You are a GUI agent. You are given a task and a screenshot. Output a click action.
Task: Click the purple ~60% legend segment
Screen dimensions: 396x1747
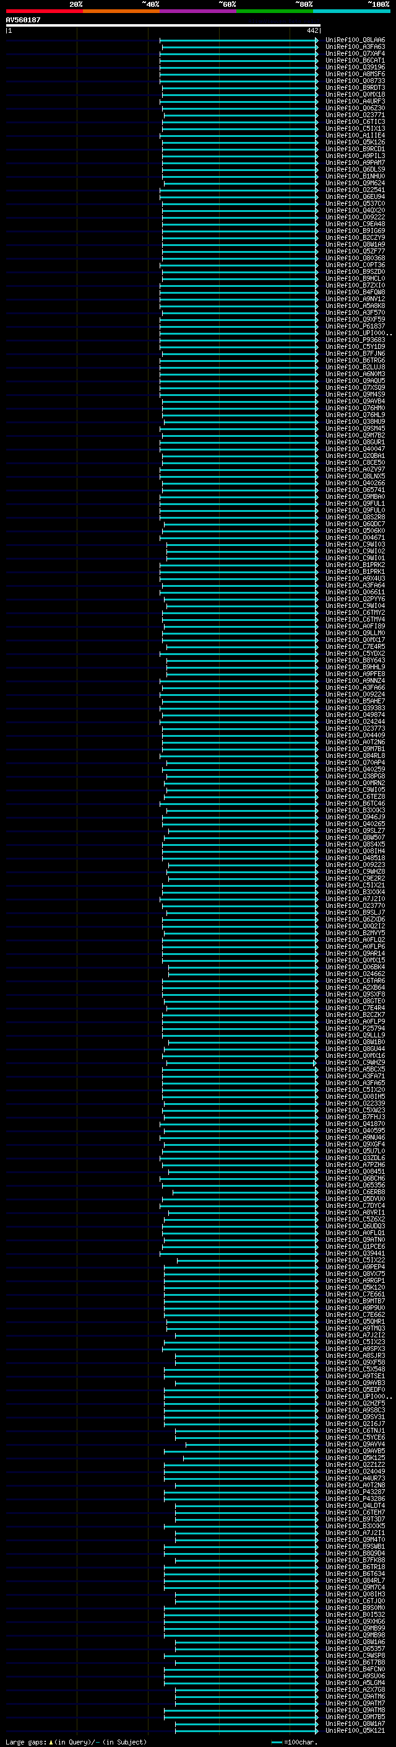tap(199, 11)
